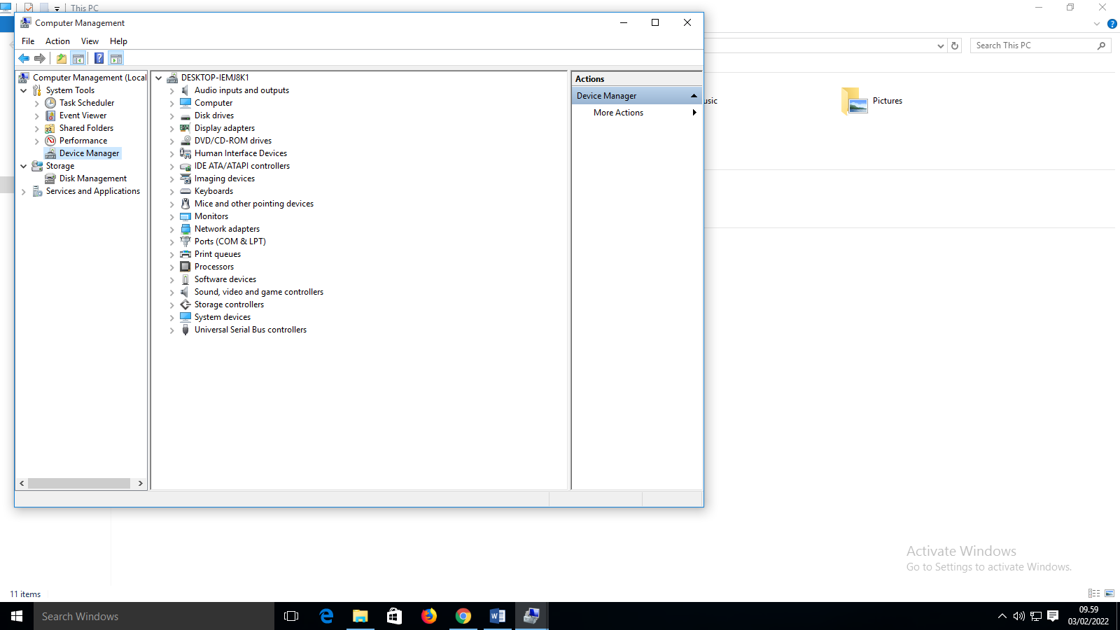Click the volume icon in system tray
This screenshot has height=630, width=1120.
click(x=1018, y=616)
